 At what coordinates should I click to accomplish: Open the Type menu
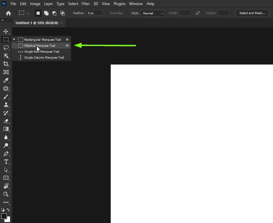point(60,4)
